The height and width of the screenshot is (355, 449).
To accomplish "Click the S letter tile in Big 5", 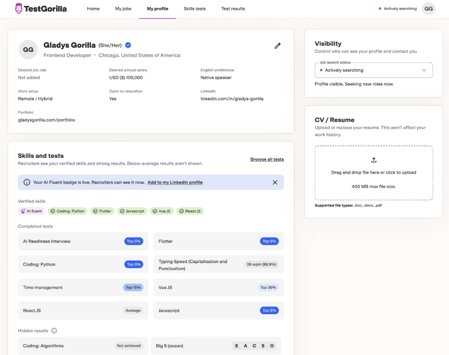I will click(x=263, y=346).
